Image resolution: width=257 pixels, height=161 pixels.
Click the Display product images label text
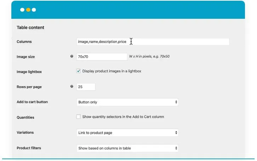tap(112, 71)
